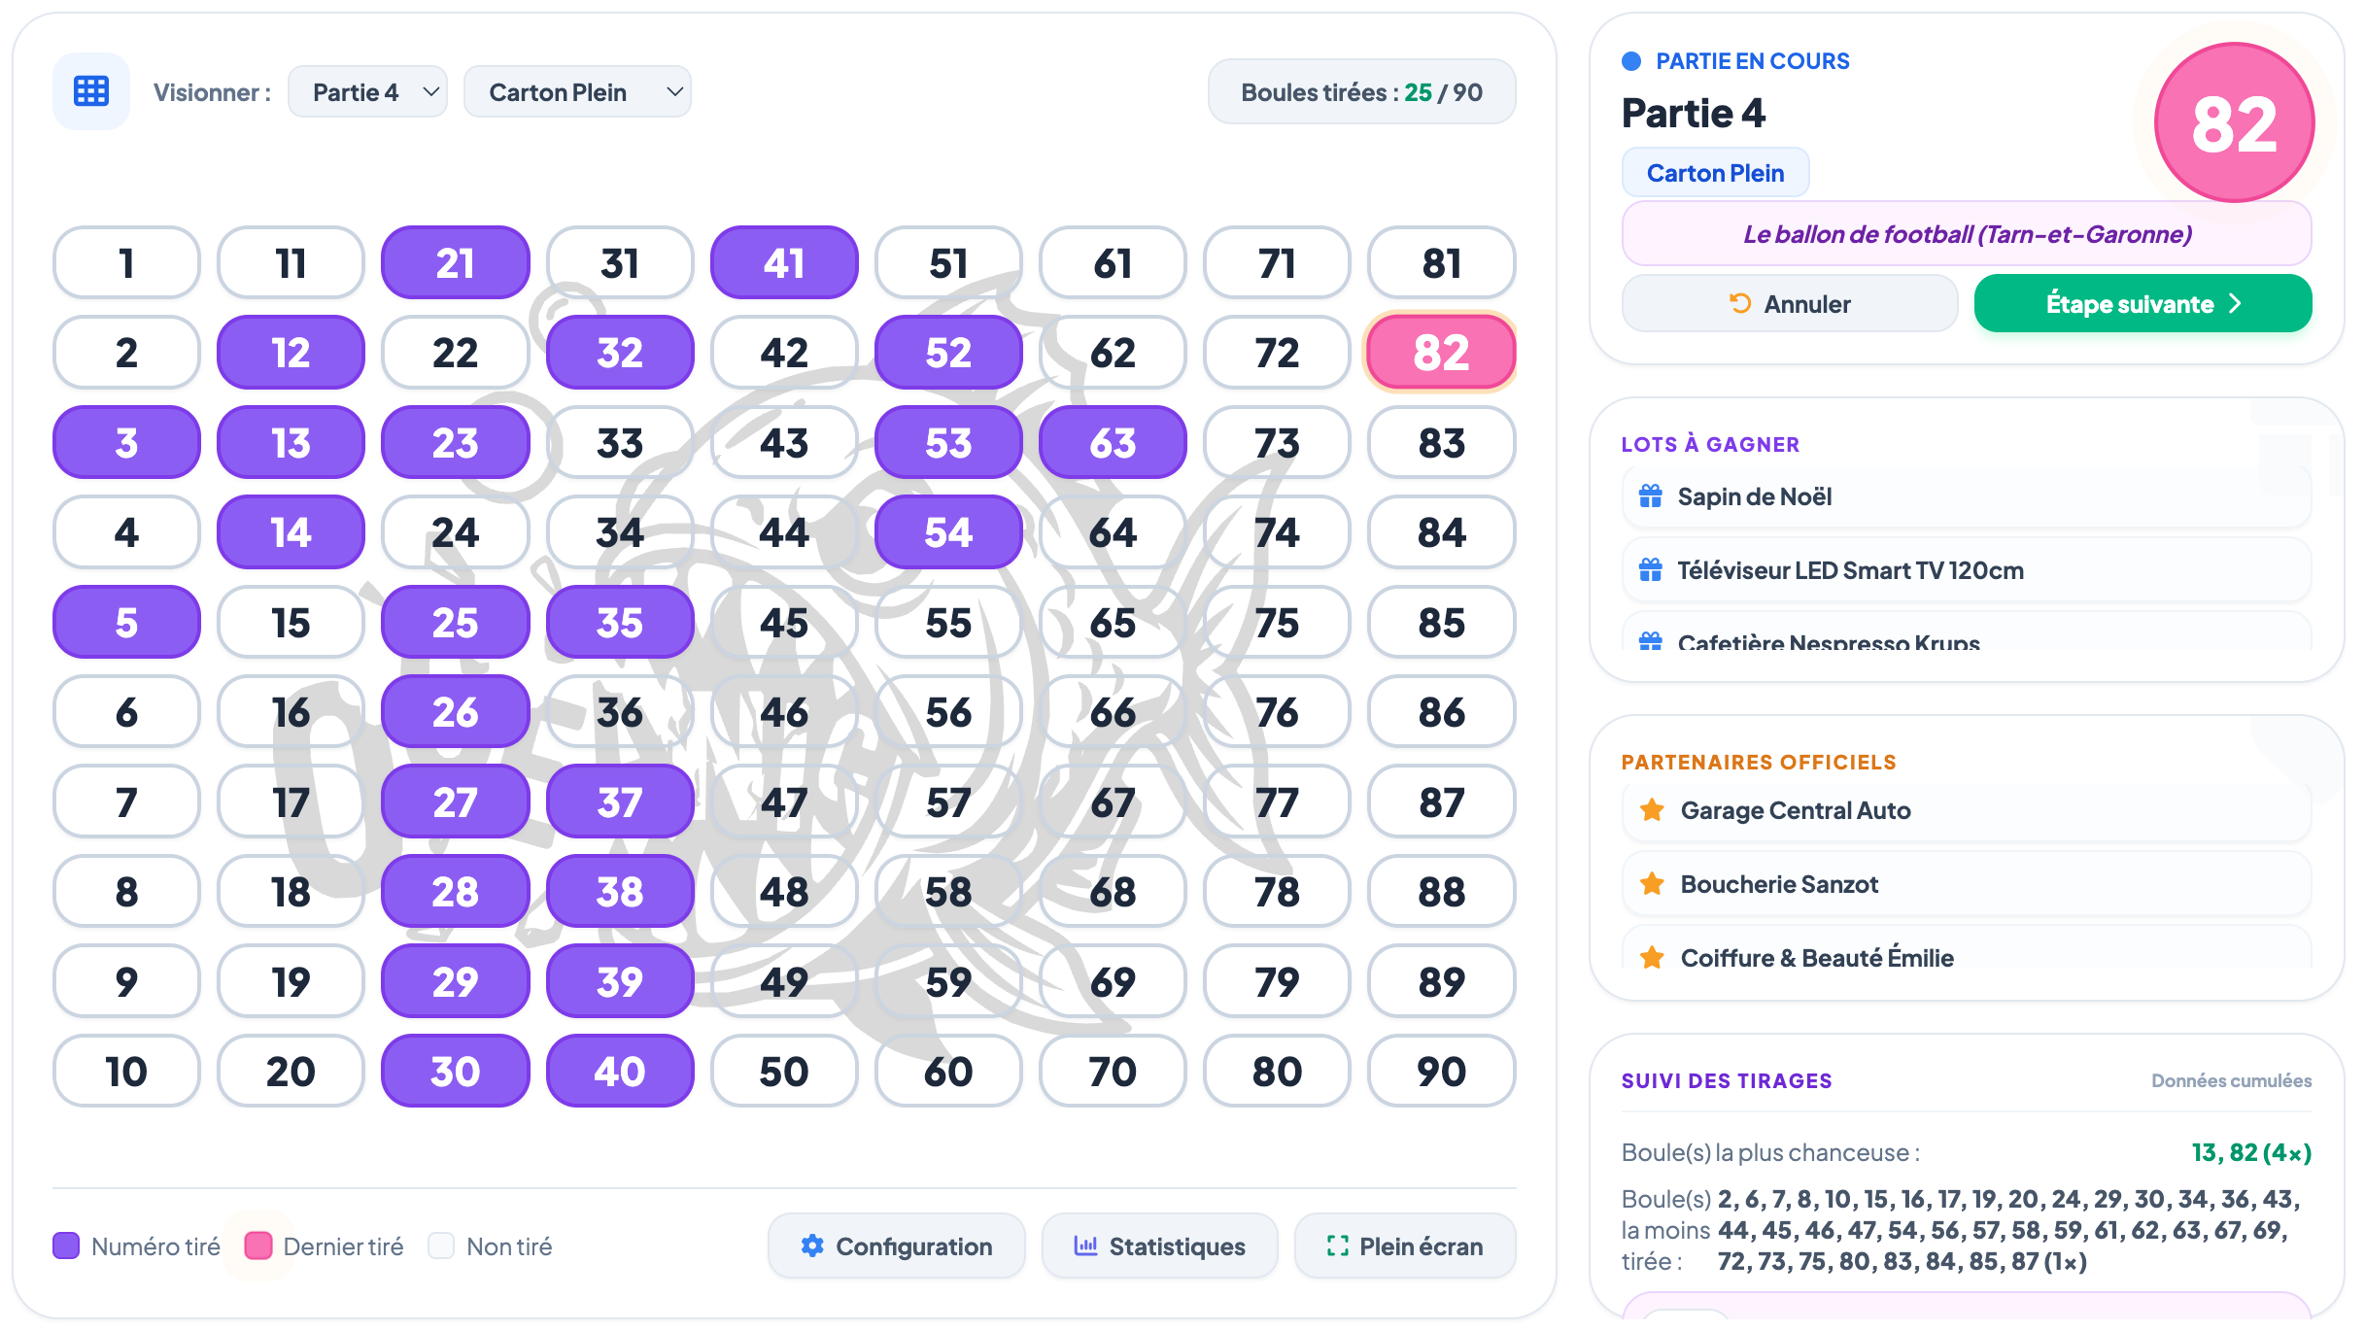Click the star icon beside Boucherie Sanzot
This screenshot has height=1331, width=2365.
pos(1652,883)
